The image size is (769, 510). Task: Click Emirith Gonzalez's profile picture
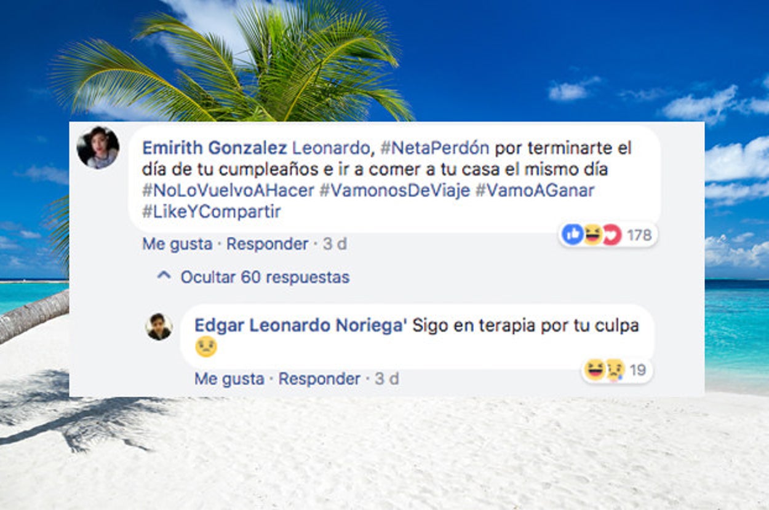98,147
